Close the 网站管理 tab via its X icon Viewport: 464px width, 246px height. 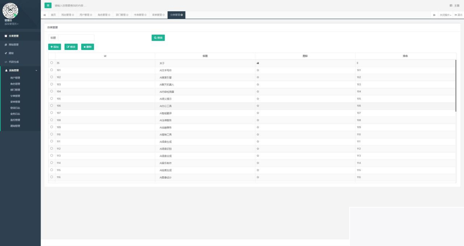point(73,15)
